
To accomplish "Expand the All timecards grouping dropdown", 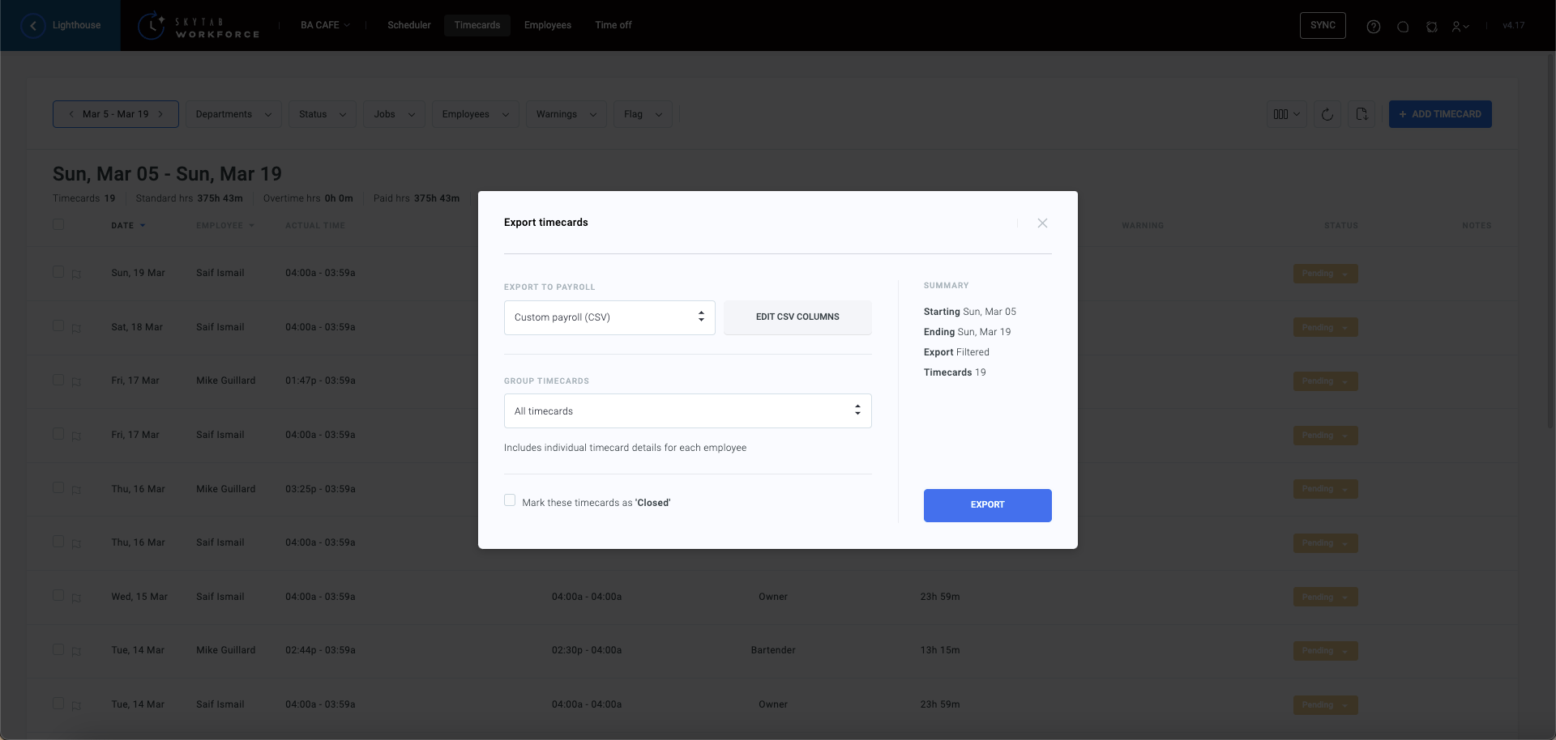I will click(687, 411).
